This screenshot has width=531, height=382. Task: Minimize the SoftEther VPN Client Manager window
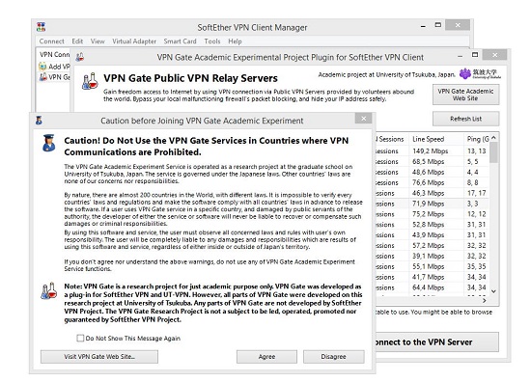[x=423, y=26]
